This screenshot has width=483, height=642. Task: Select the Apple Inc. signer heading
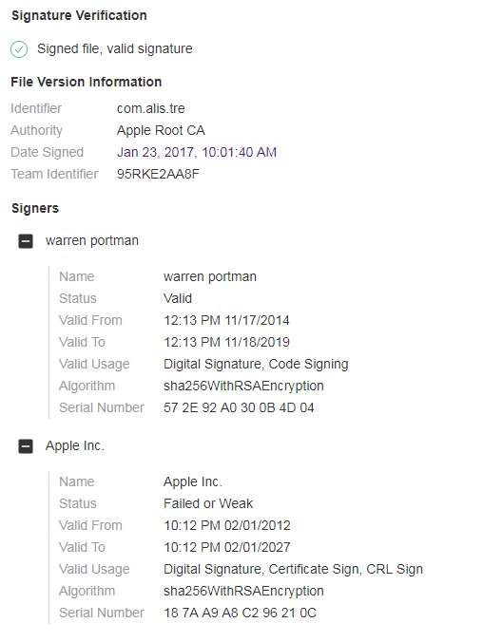coord(74,445)
